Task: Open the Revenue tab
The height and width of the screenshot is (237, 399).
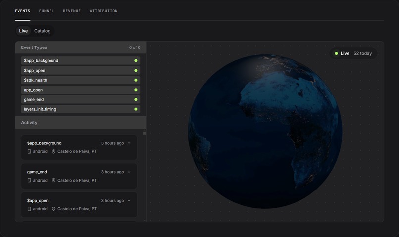Action: point(72,11)
